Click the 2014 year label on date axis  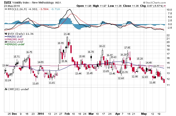41,114
